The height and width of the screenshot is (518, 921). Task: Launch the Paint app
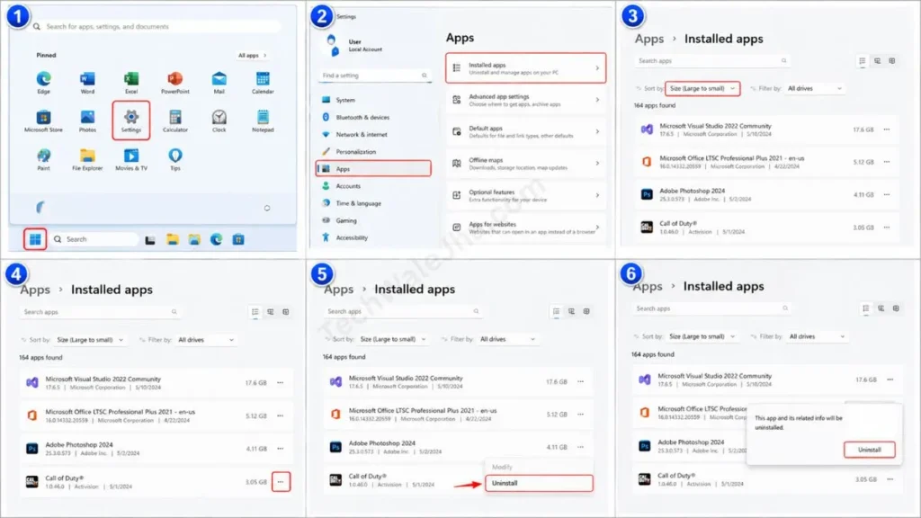point(43,159)
